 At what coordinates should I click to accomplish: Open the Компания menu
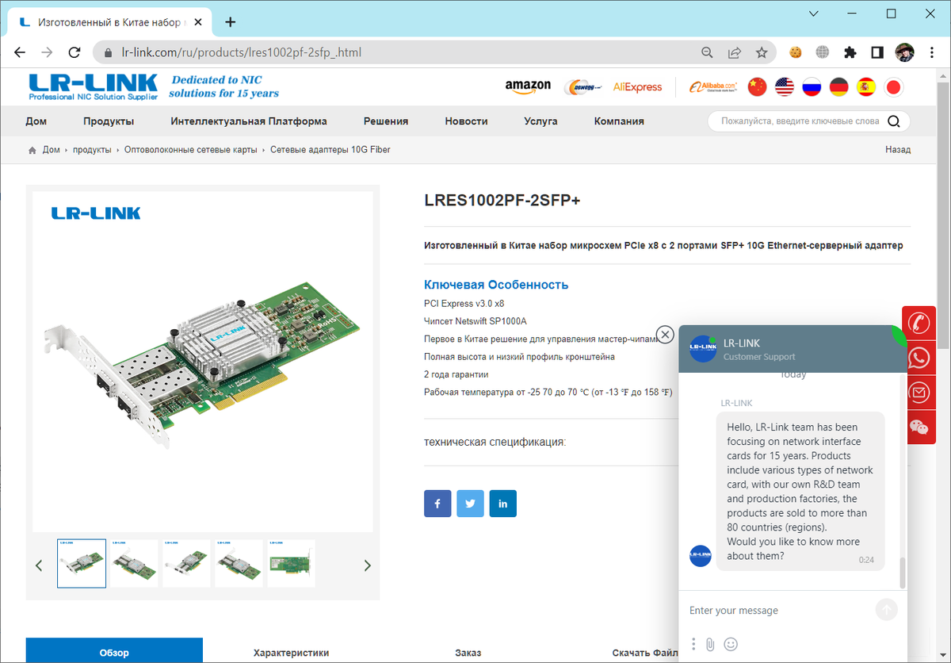619,121
